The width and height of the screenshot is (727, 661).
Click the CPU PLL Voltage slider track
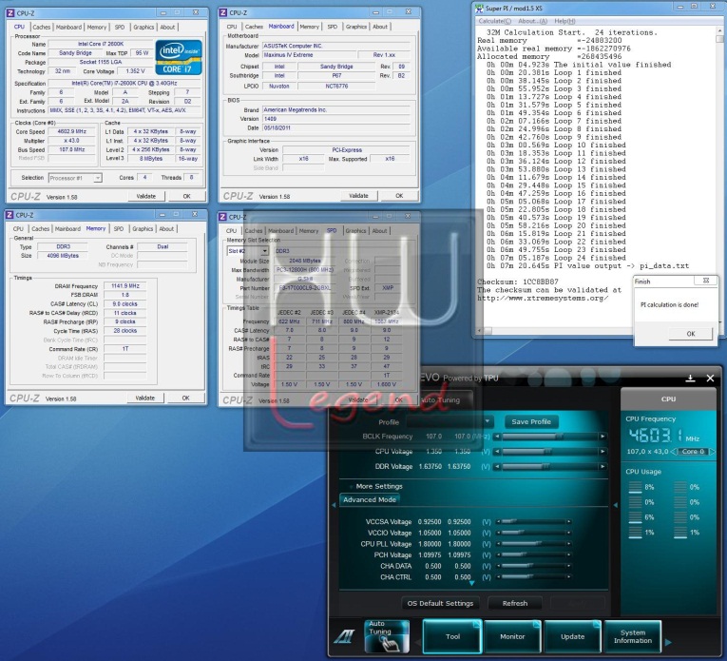[534, 544]
